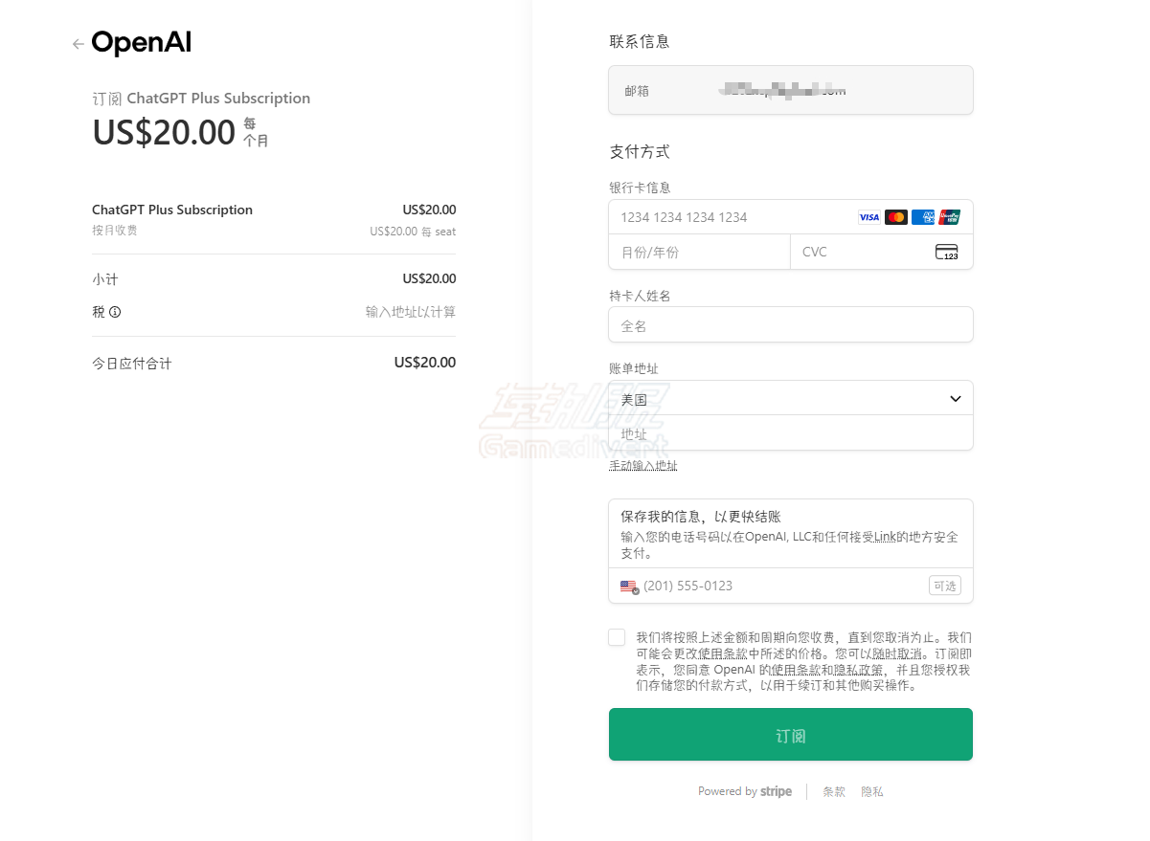
Task: Click the American Express icon
Action: [923, 217]
